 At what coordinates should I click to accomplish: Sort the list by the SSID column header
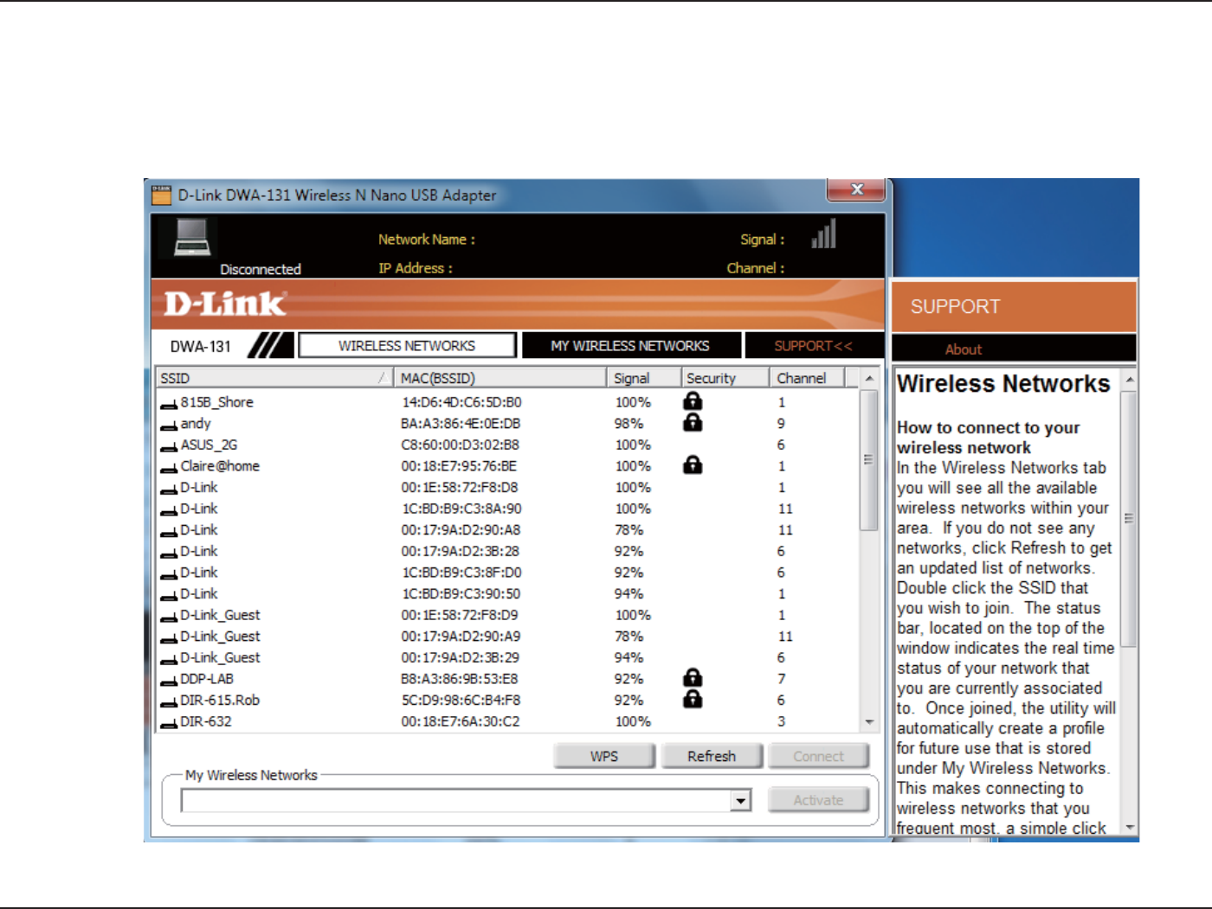pos(274,378)
